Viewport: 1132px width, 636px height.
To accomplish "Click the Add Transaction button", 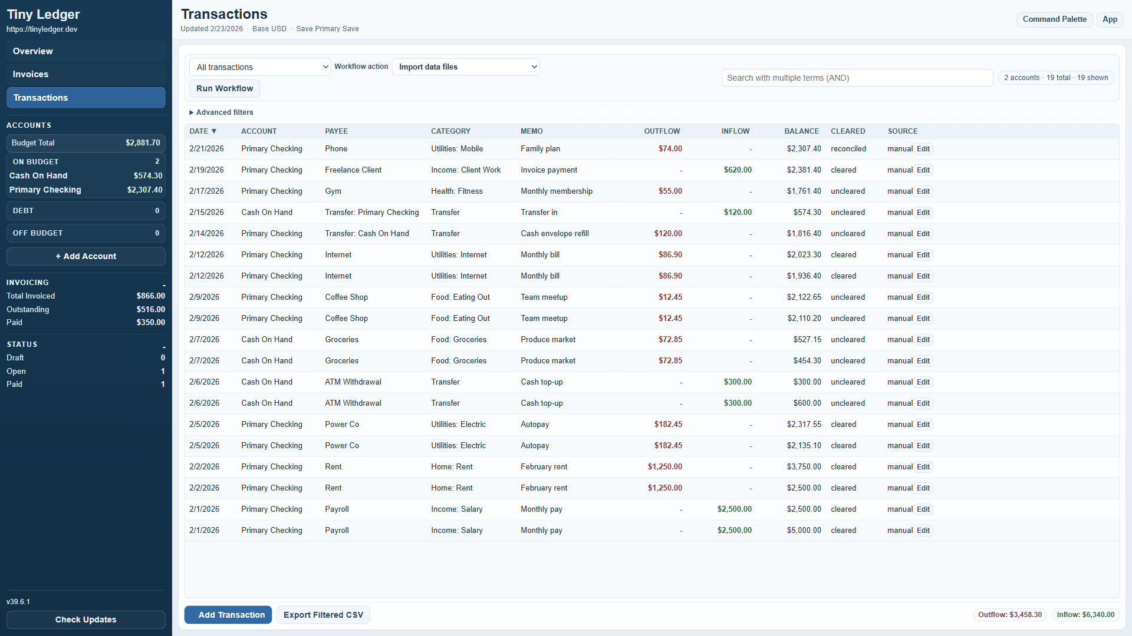I will (x=228, y=614).
